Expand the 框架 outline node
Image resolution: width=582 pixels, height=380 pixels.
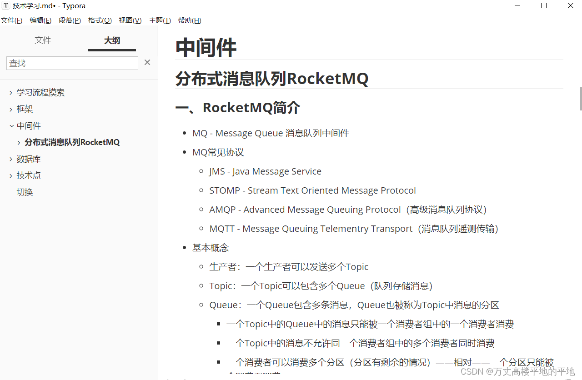click(x=11, y=109)
